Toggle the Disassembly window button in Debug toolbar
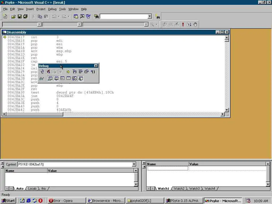The image size is (272, 204). tap(81, 79)
